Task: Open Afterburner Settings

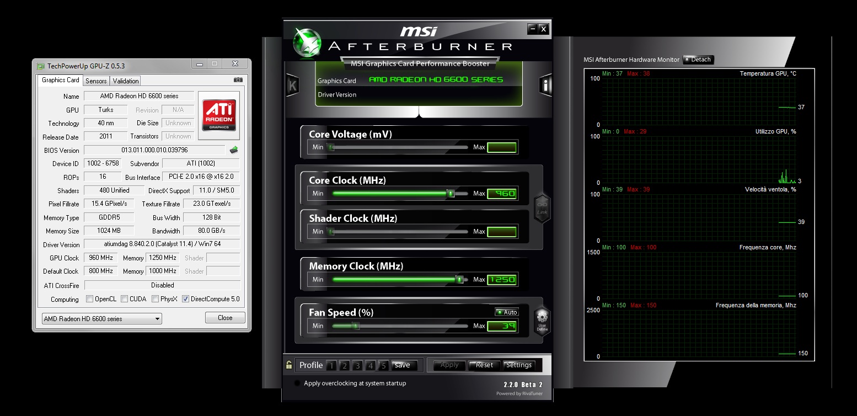Action: [518, 365]
